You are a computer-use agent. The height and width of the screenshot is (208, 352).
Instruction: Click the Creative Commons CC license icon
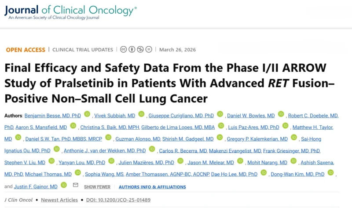click(x=124, y=49)
